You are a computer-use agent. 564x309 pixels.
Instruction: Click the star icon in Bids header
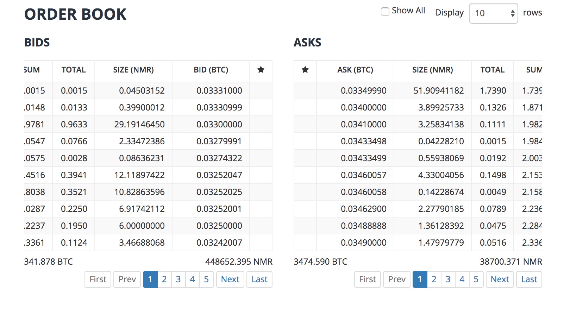tap(261, 70)
